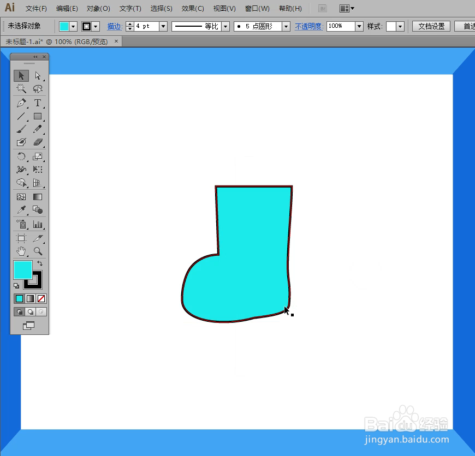Enable Draw Normal mode

pyautogui.click(x=20, y=311)
